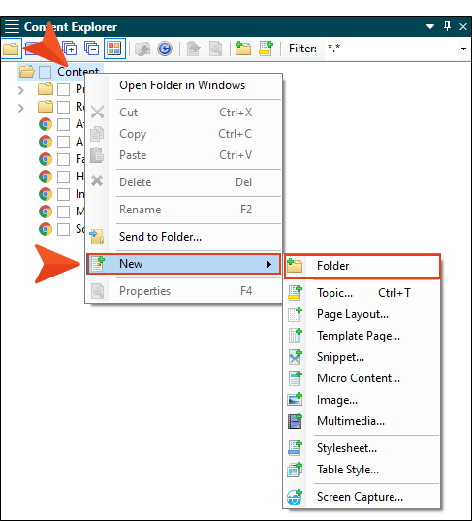Screen dimensions: 472x521
Task: Check the first Chrome topic file checkbox
Action: click(x=63, y=124)
